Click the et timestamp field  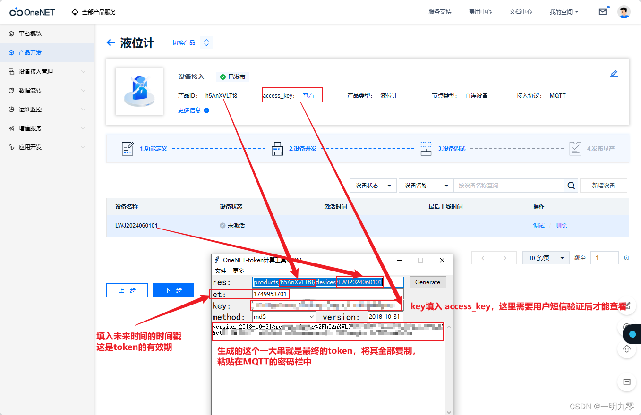click(x=328, y=294)
